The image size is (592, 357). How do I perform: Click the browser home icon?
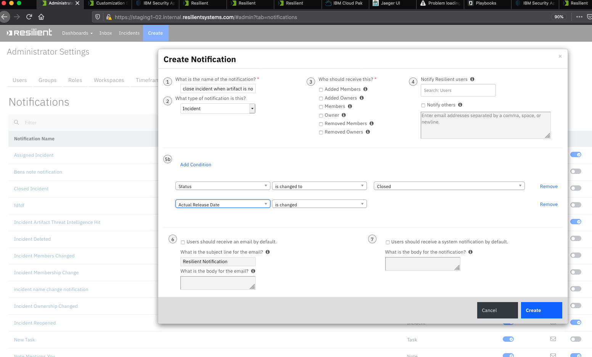41,17
